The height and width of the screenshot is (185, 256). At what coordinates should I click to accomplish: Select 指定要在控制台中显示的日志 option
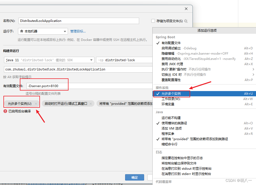click(x=204, y=158)
